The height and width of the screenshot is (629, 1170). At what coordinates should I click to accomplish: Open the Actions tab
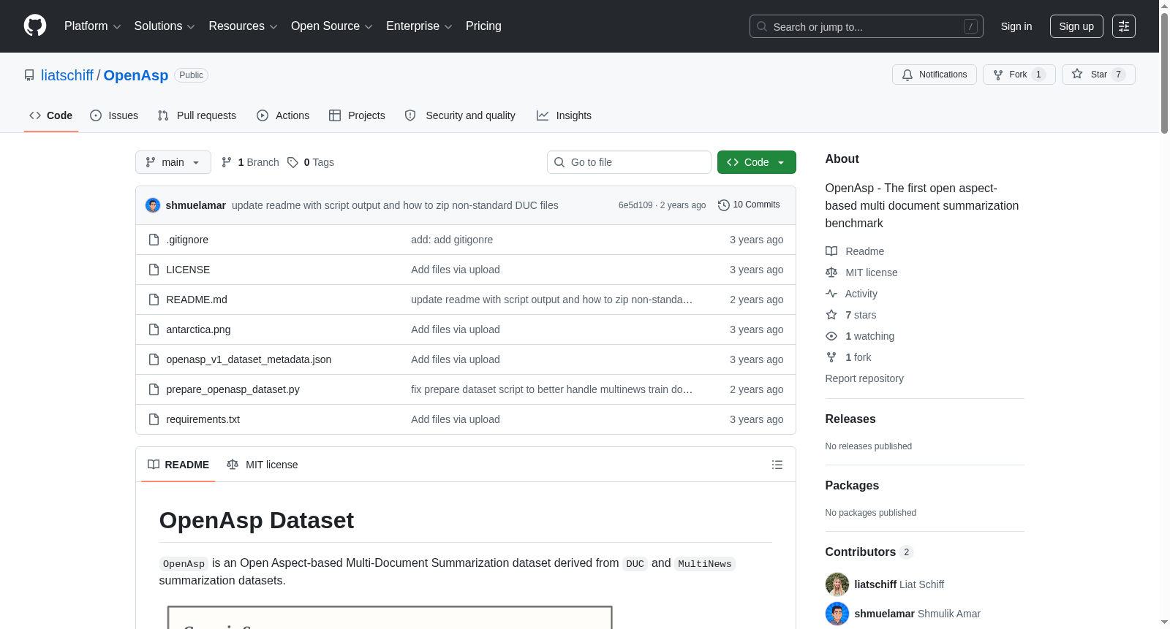coord(283,115)
